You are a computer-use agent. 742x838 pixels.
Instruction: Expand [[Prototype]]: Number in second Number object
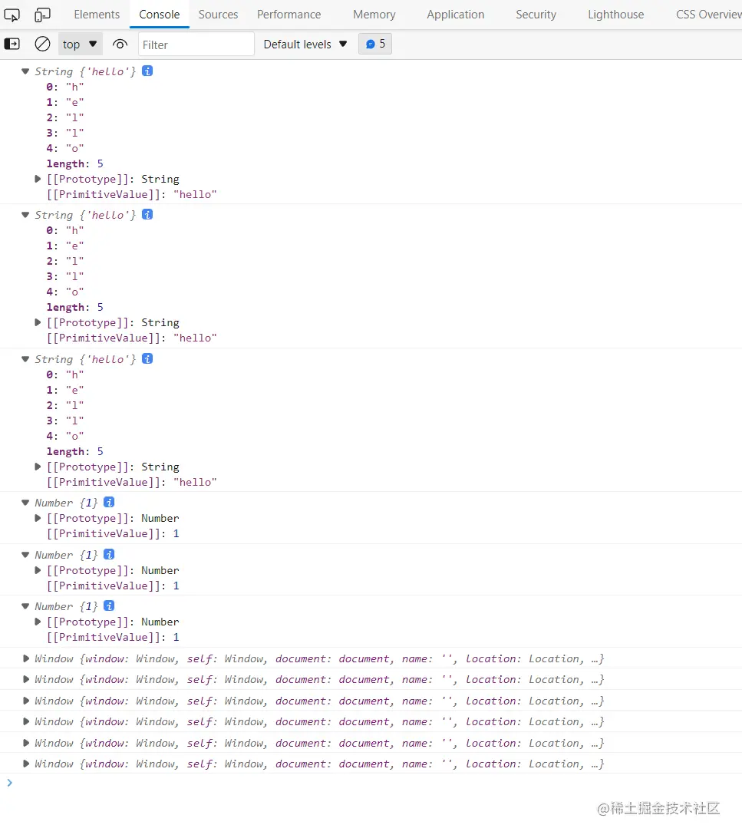point(38,570)
